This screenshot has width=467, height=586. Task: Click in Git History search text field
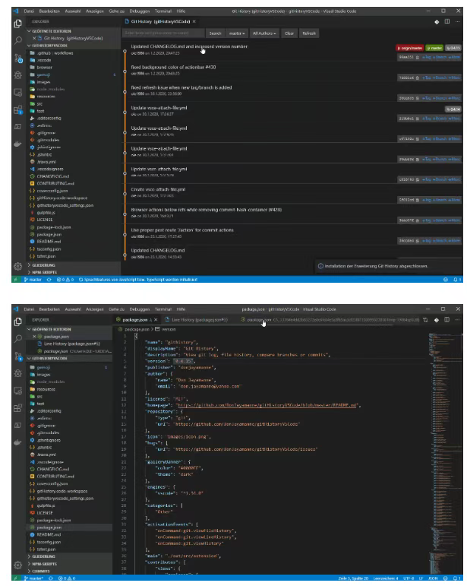click(163, 33)
